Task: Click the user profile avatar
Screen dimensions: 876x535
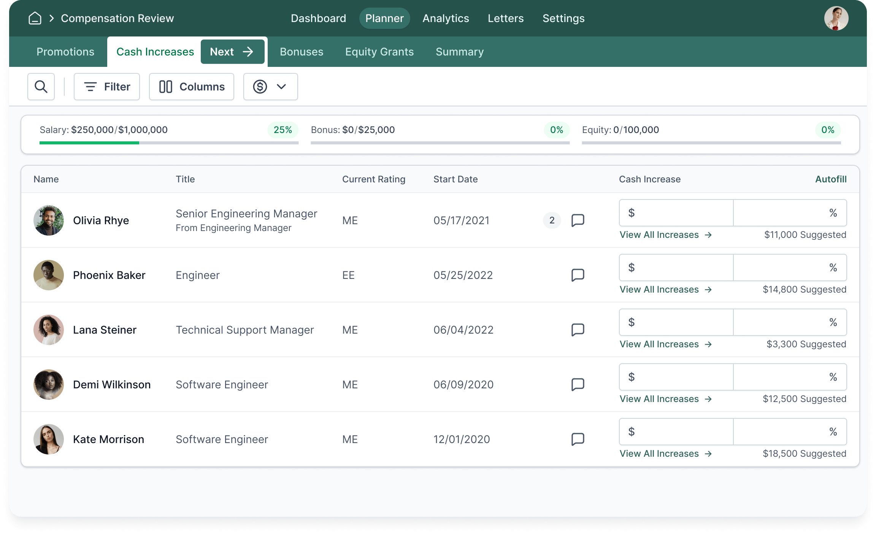Action: point(836,18)
